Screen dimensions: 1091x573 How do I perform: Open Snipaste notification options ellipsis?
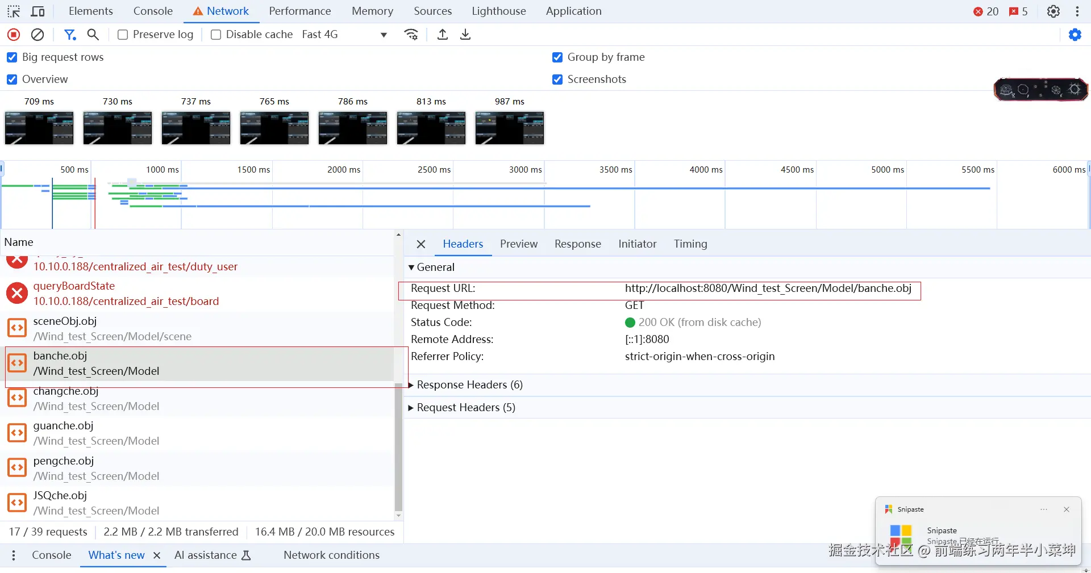click(1044, 509)
